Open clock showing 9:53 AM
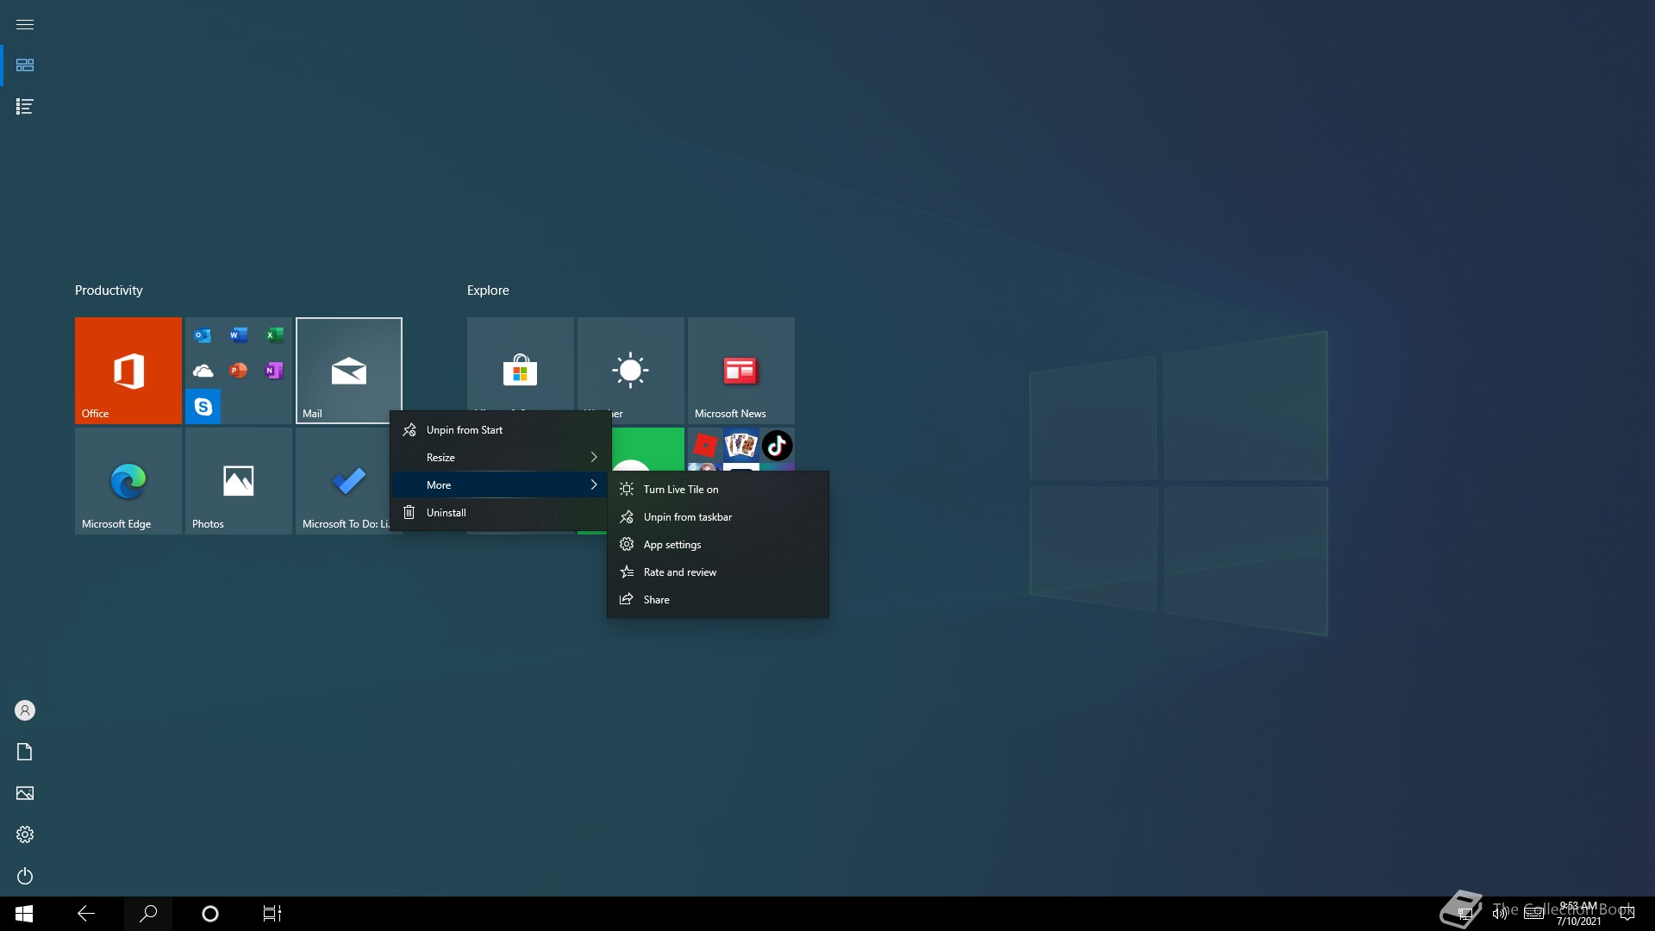The height and width of the screenshot is (931, 1655). tap(1578, 914)
